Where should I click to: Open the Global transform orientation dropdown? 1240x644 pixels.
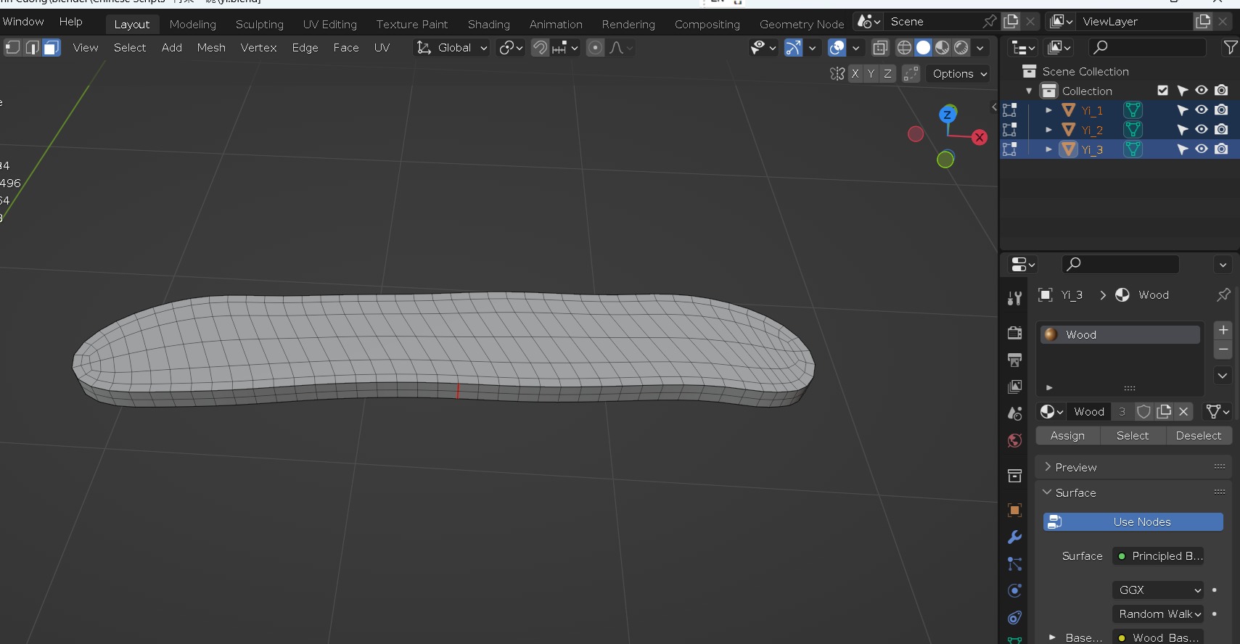(x=451, y=48)
